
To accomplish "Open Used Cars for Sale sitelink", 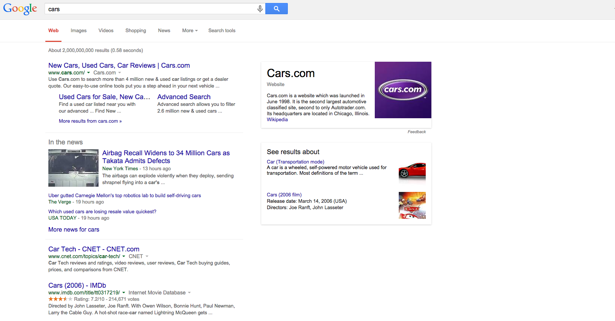I will point(104,97).
